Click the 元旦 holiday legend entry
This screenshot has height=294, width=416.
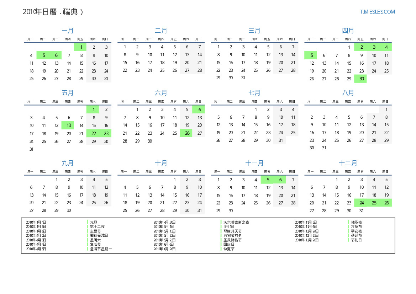[x=93, y=222]
